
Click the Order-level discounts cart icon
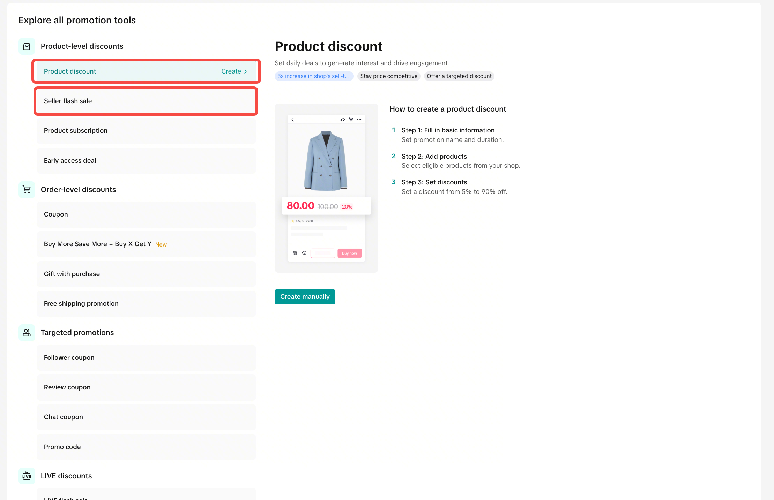27,190
